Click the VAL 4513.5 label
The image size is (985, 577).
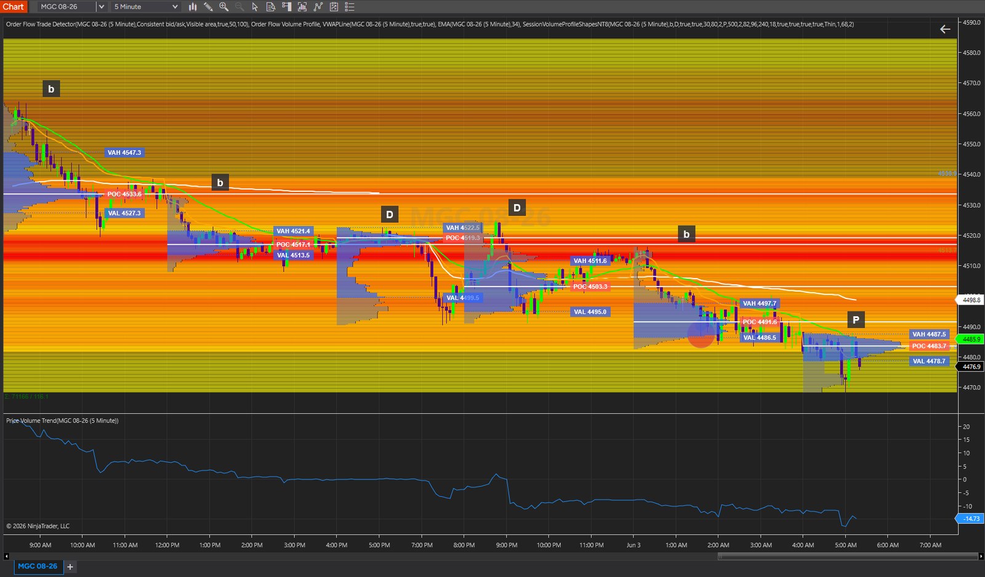[x=293, y=255]
